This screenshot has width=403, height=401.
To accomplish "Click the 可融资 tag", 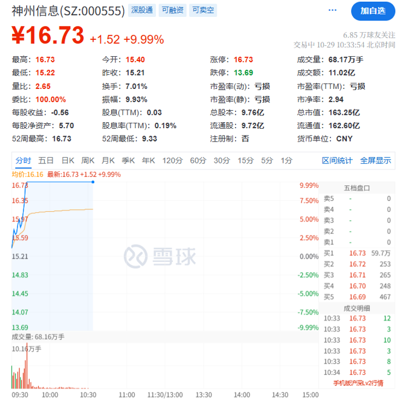I will coord(172,10).
